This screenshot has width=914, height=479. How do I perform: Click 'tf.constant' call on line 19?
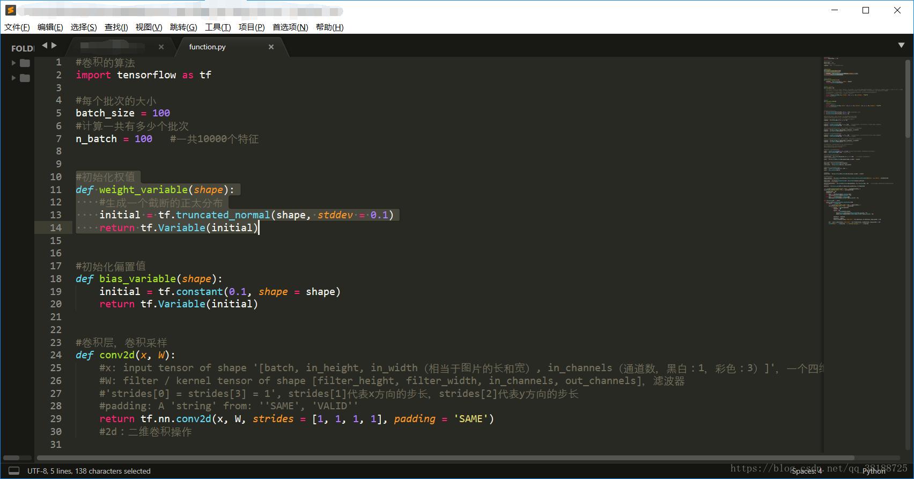coord(190,292)
